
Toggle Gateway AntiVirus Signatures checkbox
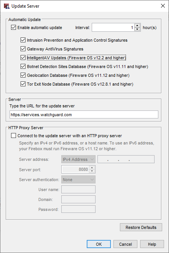(23, 49)
